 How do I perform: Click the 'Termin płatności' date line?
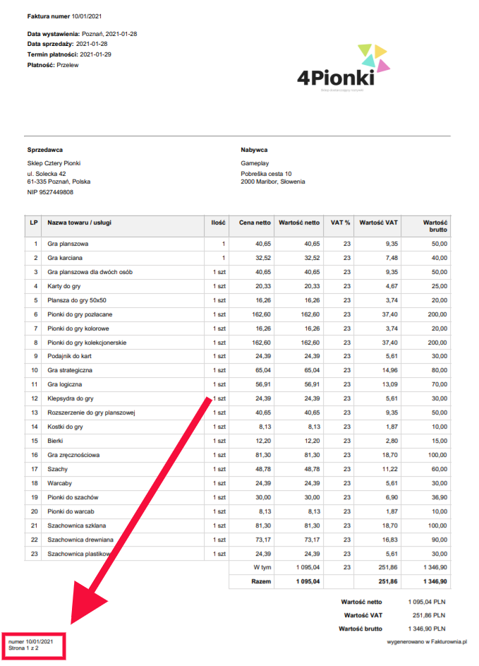(x=69, y=54)
